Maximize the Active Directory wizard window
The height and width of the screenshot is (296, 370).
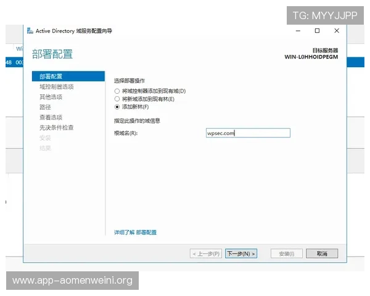[317, 31]
